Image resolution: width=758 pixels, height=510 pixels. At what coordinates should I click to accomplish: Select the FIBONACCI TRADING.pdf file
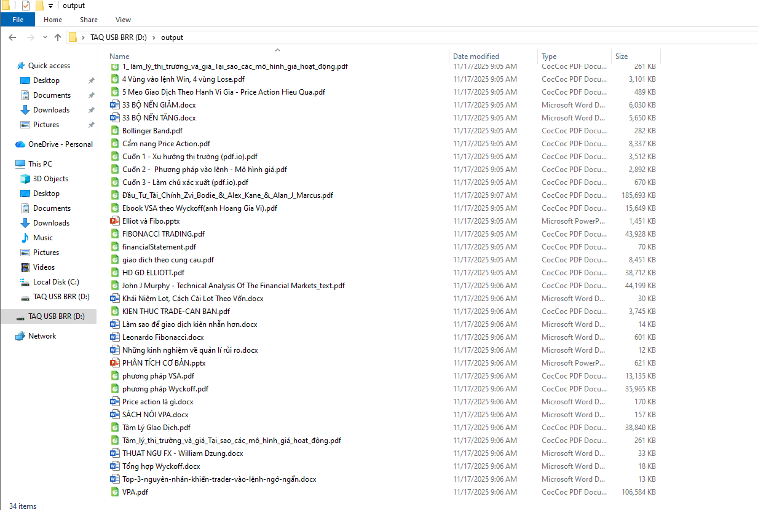coord(164,234)
